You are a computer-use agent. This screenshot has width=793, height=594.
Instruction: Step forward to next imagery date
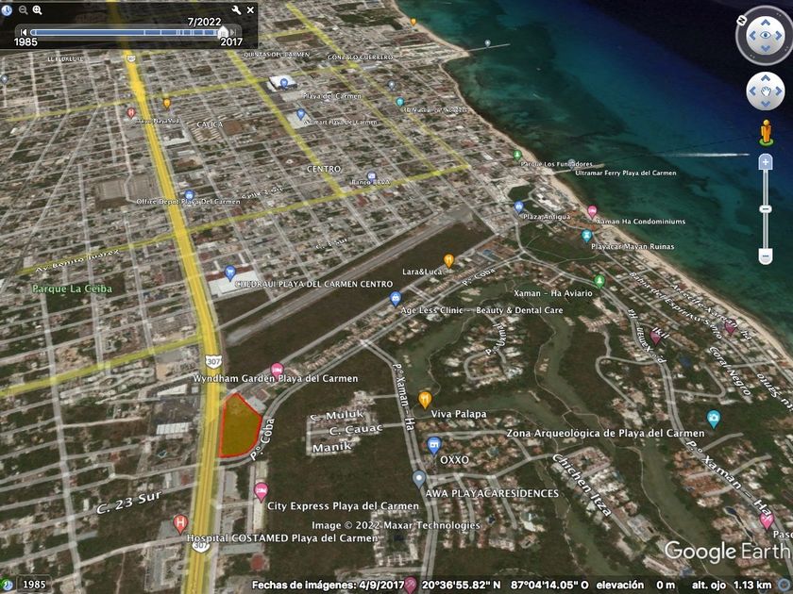pyautogui.click(x=234, y=32)
